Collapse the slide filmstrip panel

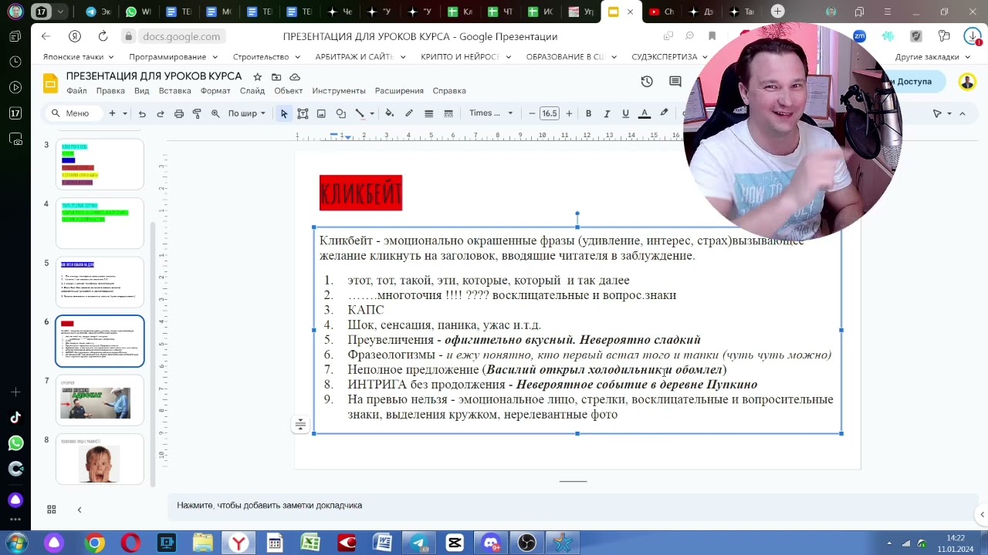pyautogui.click(x=79, y=510)
